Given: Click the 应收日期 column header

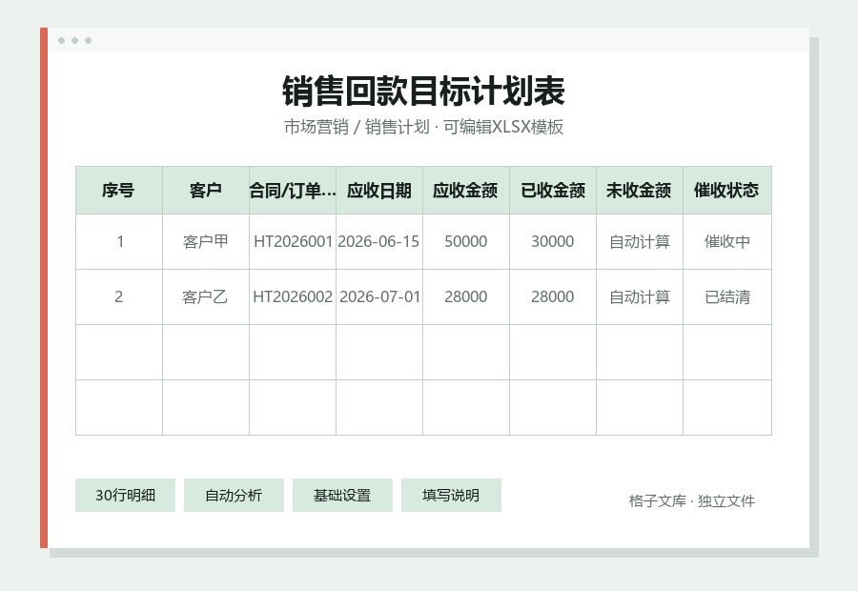Looking at the screenshot, I should pos(379,191).
